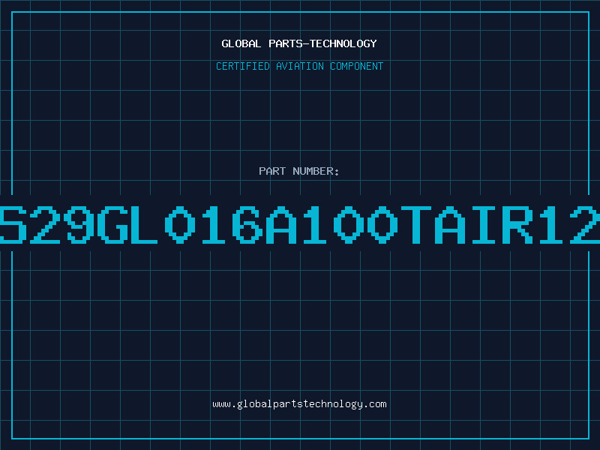Select the word COMPONENT in the subtitle
This screenshot has height=450, width=600.
[x=356, y=66]
